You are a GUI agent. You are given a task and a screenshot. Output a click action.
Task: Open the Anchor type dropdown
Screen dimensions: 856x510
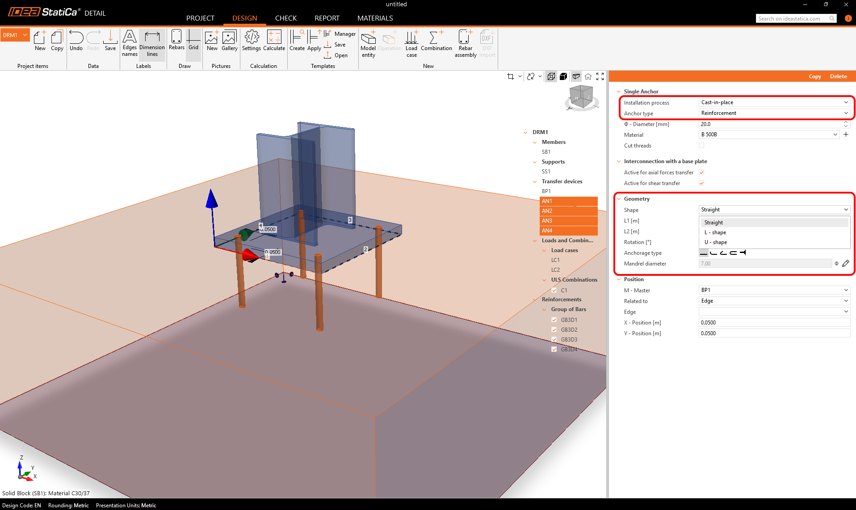pyautogui.click(x=774, y=114)
